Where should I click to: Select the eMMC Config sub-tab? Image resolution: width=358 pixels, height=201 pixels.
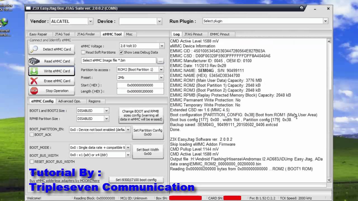[x=42, y=101]
